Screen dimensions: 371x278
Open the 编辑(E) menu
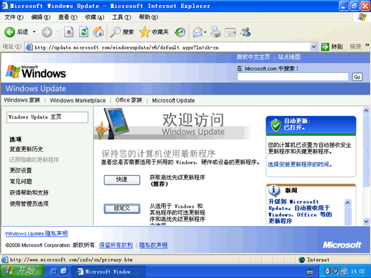click(x=41, y=17)
